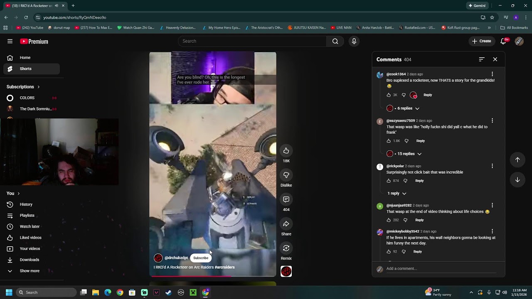Open Steam from the taskbar
This screenshot has height=299, width=532.
[168, 292]
